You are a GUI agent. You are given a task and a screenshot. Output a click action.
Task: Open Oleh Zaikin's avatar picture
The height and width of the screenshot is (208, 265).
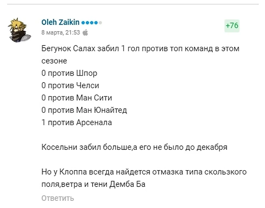coord(19,30)
